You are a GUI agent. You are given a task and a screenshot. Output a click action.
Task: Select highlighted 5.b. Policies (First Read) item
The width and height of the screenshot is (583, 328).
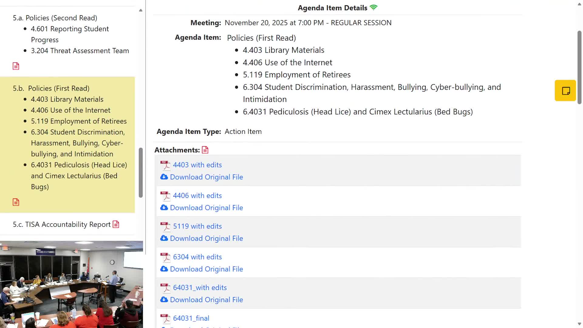[x=51, y=88]
